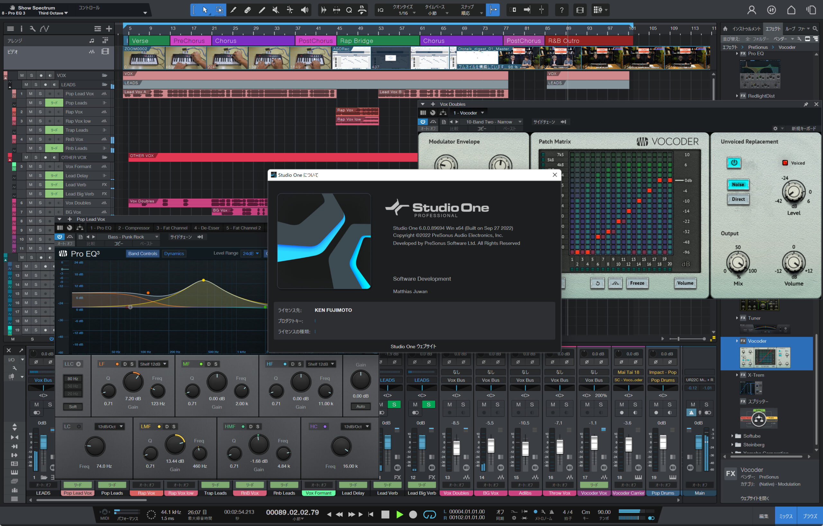
Task: Enable the LLC low-cut toggle in Pro EQ
Action: coord(78,364)
